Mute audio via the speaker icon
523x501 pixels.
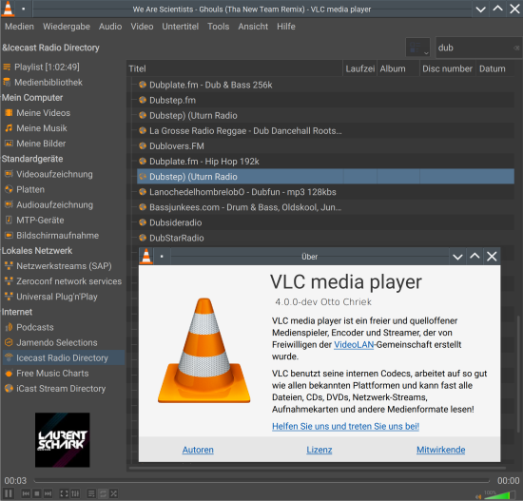click(478, 496)
